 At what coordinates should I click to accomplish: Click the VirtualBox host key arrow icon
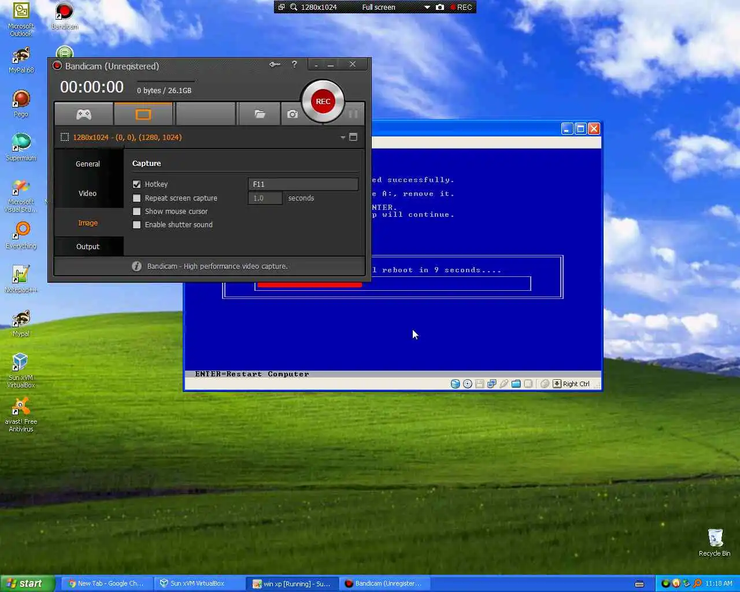(x=557, y=384)
